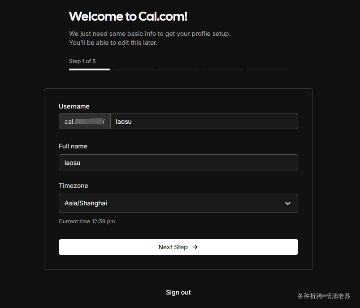Click the Welcome to Cal.com! heading

pos(128,17)
